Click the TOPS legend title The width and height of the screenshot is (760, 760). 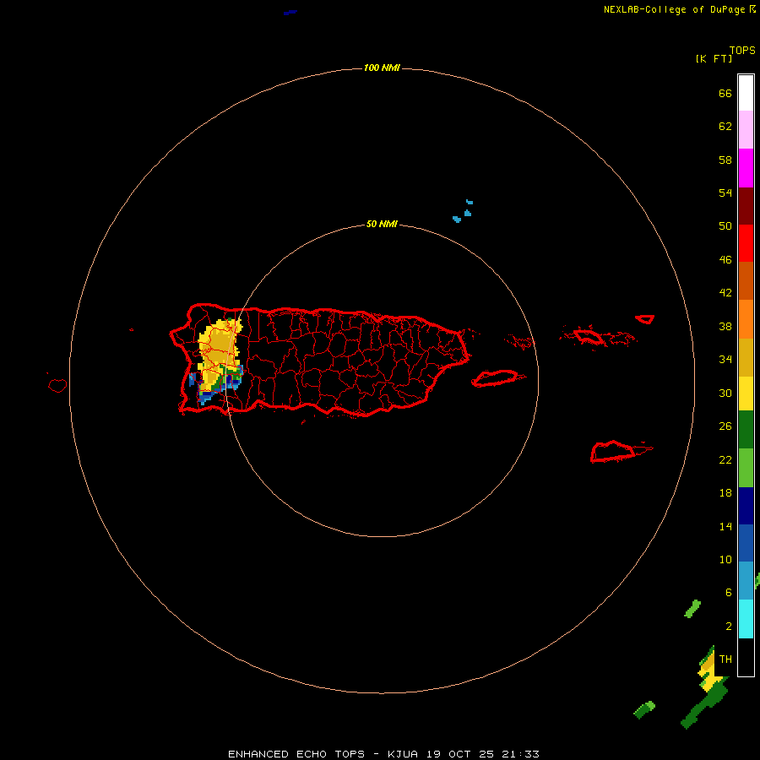742,50
